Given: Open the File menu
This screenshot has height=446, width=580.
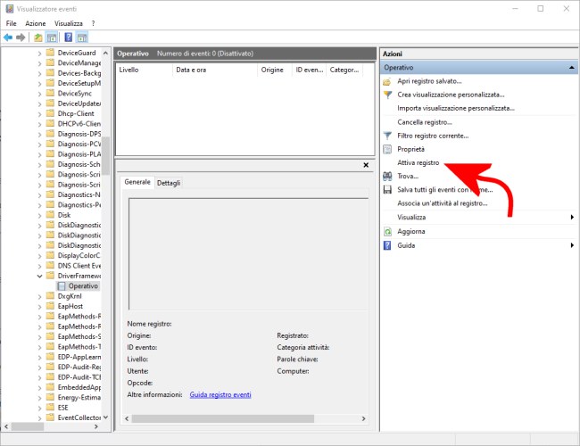Looking at the screenshot, I should coord(11,23).
